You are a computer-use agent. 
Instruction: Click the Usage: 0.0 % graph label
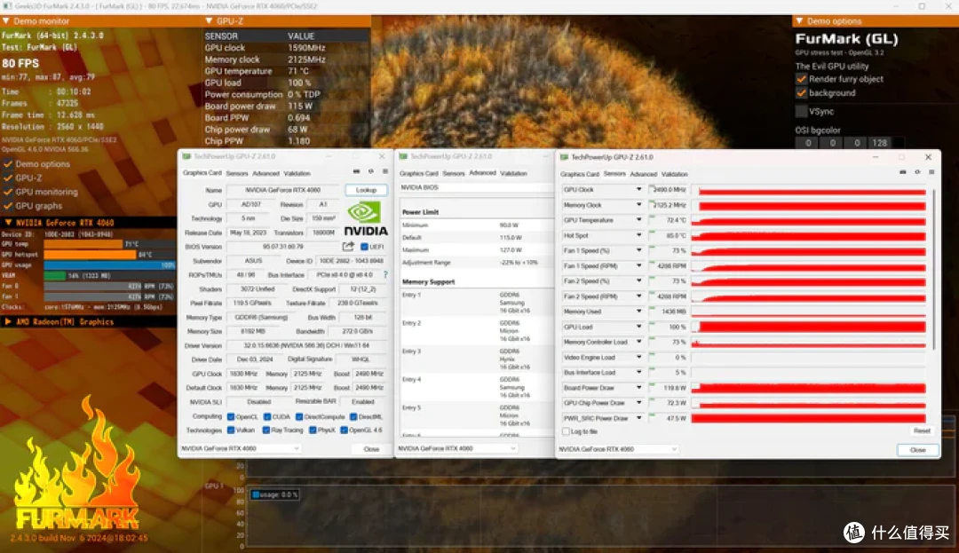(274, 494)
